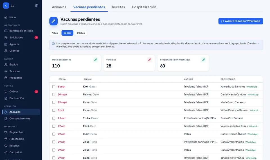The image size is (270, 160).
Task: Check Zeus Rabia row checkbox
Action: (x=54, y=150)
